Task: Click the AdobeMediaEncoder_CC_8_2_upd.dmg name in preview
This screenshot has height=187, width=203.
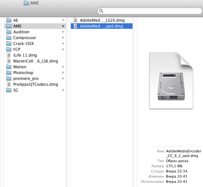Action: (184, 153)
